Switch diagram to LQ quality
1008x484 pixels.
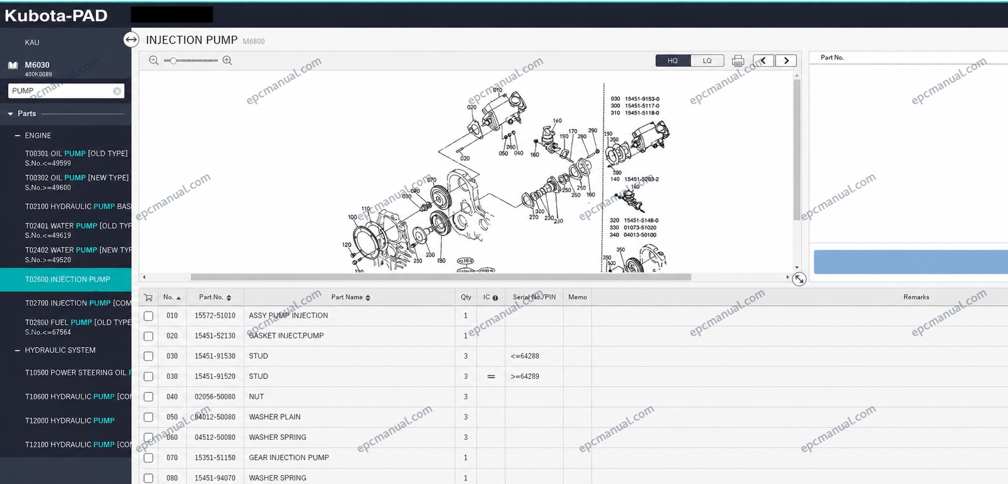(707, 60)
